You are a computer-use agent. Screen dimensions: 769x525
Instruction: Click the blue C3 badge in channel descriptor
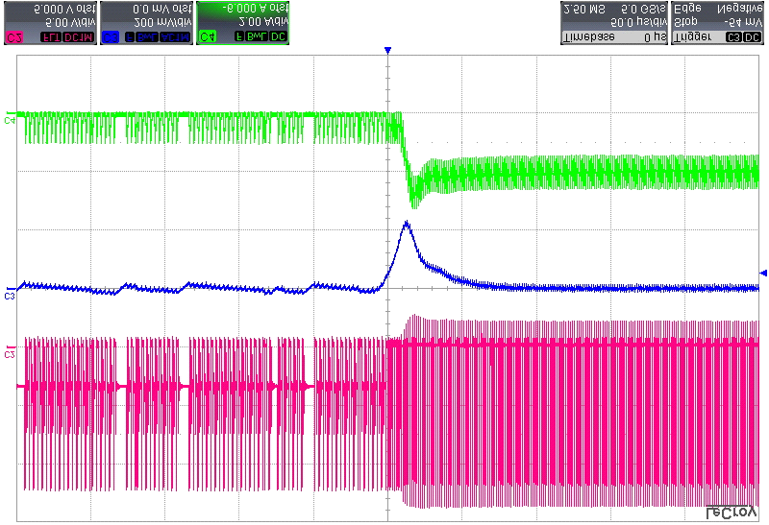tap(111, 36)
